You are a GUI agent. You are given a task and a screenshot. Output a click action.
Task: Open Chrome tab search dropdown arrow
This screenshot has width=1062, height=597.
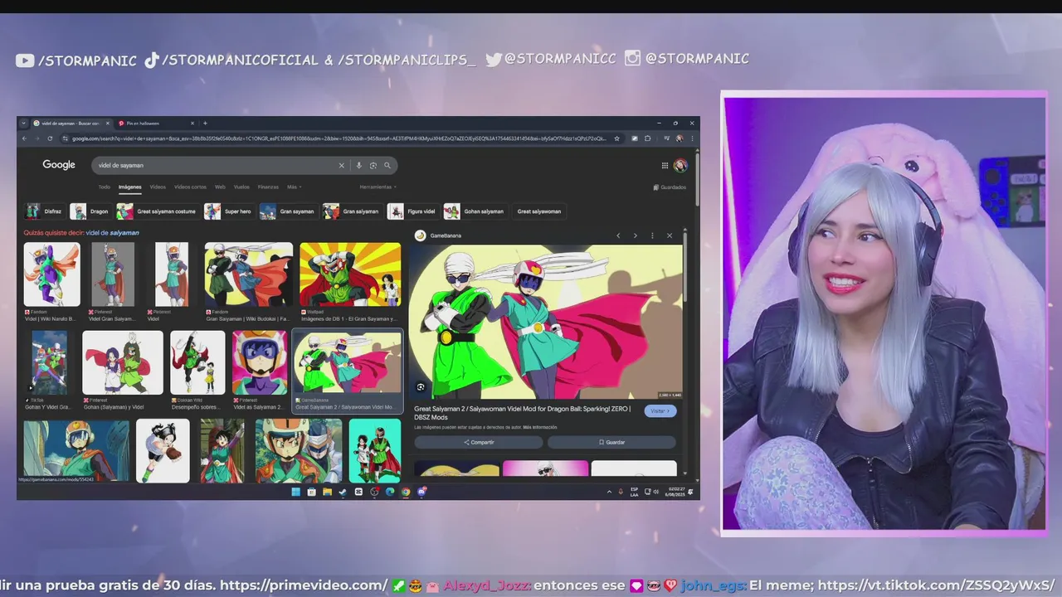tap(23, 124)
